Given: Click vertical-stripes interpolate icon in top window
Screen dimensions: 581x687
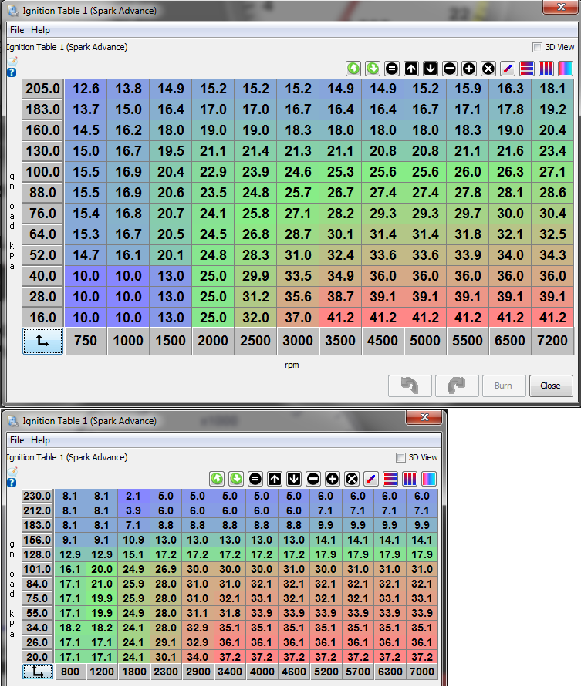Looking at the screenshot, I should click(546, 69).
